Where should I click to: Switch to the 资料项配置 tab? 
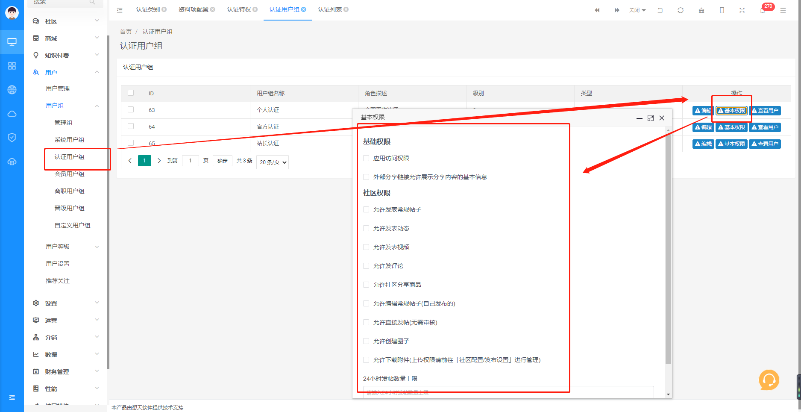click(x=194, y=9)
